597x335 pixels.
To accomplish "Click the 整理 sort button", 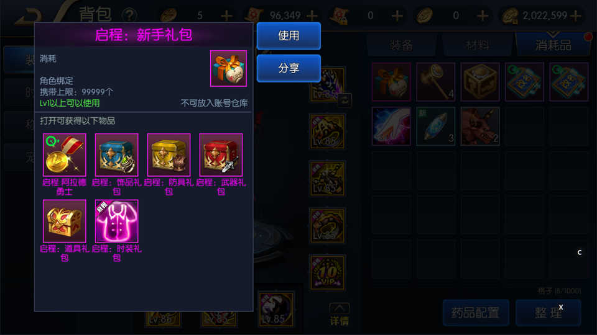I will coord(548,313).
